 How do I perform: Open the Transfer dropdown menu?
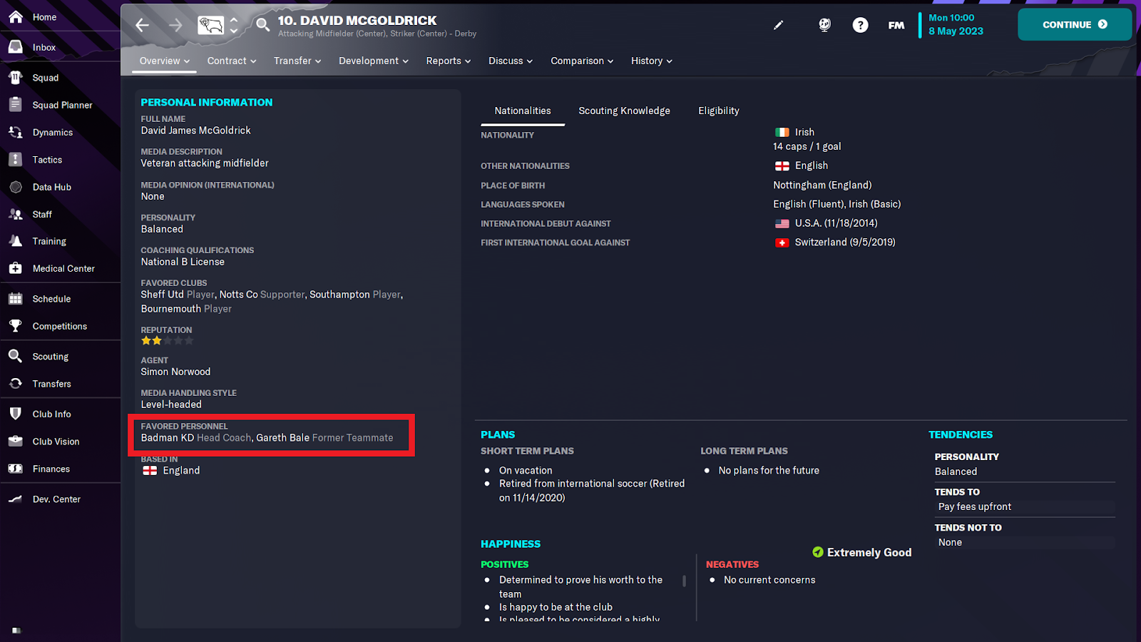tap(297, 61)
